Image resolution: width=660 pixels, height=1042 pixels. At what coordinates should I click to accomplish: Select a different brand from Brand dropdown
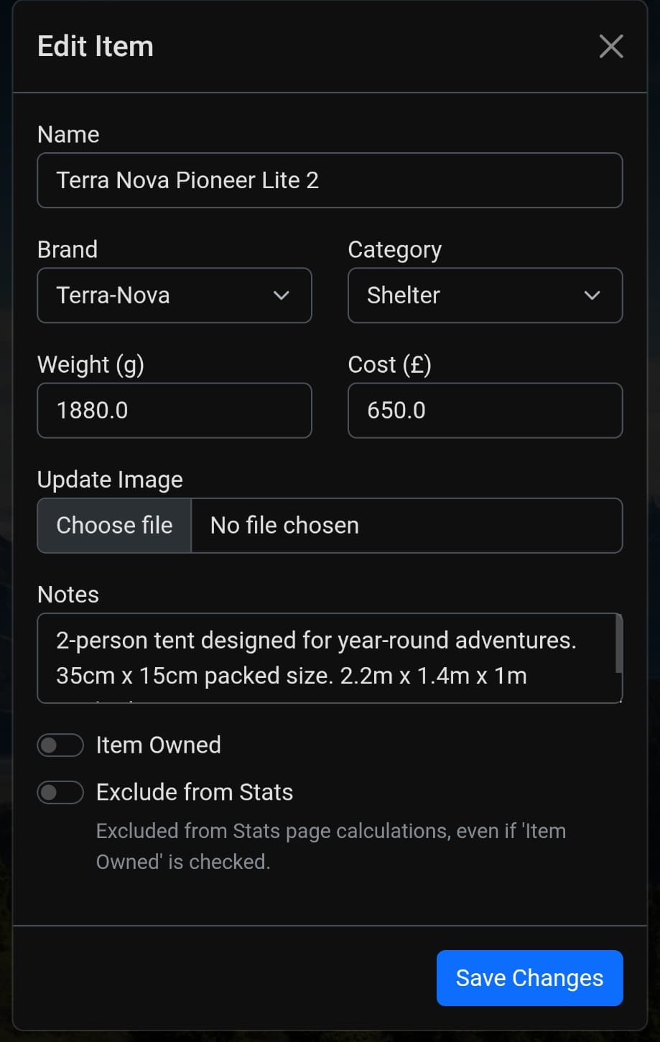(x=174, y=295)
